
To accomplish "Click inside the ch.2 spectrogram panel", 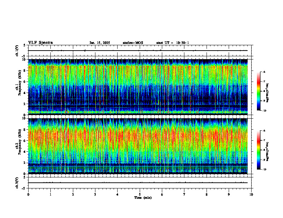I will point(138,146).
